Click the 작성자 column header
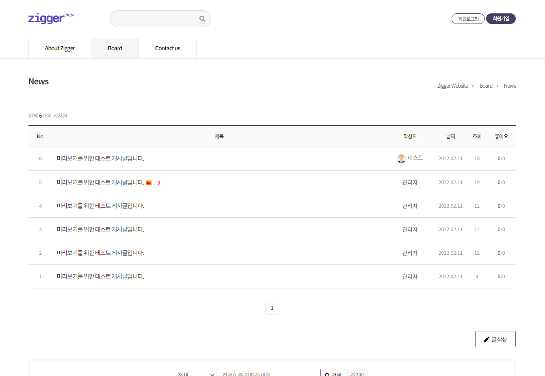 (x=410, y=137)
